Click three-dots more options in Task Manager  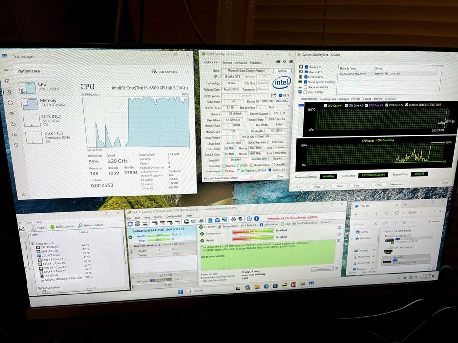(187, 72)
